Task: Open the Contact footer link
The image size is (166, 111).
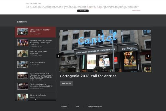Action: 64,107
